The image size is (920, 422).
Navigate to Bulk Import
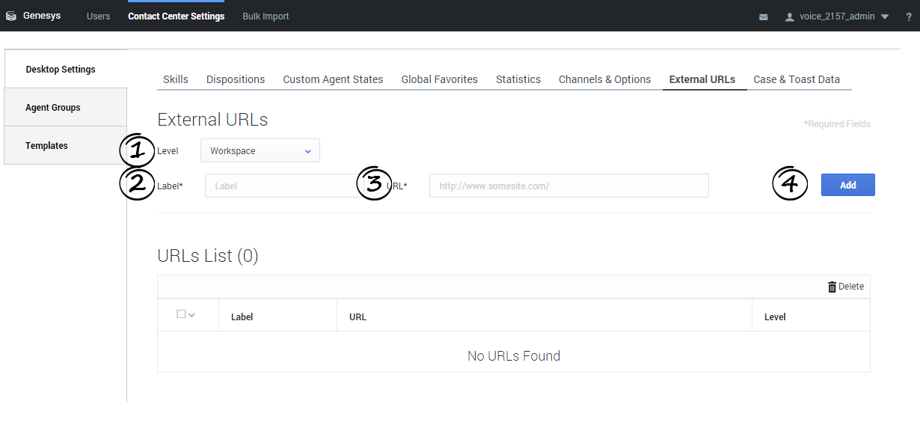266,16
